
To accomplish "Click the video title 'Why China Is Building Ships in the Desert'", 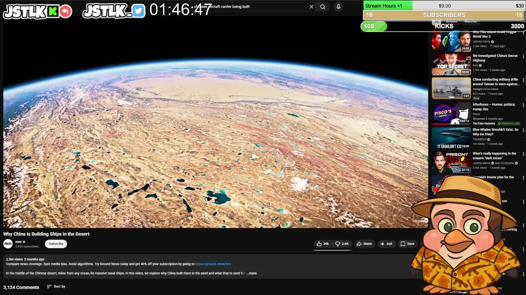I will [46, 234].
